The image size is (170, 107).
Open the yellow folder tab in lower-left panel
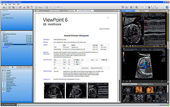(5, 67)
